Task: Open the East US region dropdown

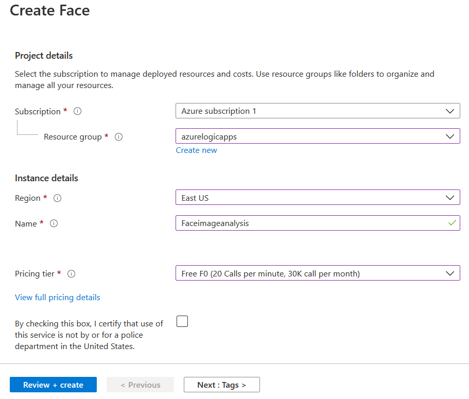Action: click(x=318, y=198)
